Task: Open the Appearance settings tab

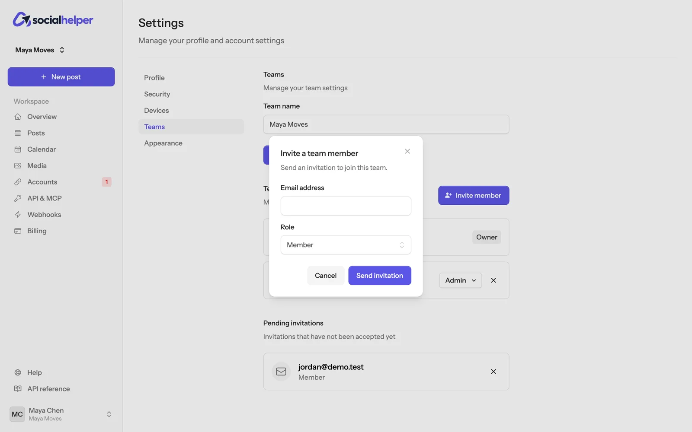Action: [x=191, y=143]
